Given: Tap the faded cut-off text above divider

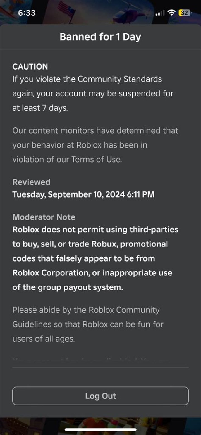Looking at the screenshot, I should [91, 360].
